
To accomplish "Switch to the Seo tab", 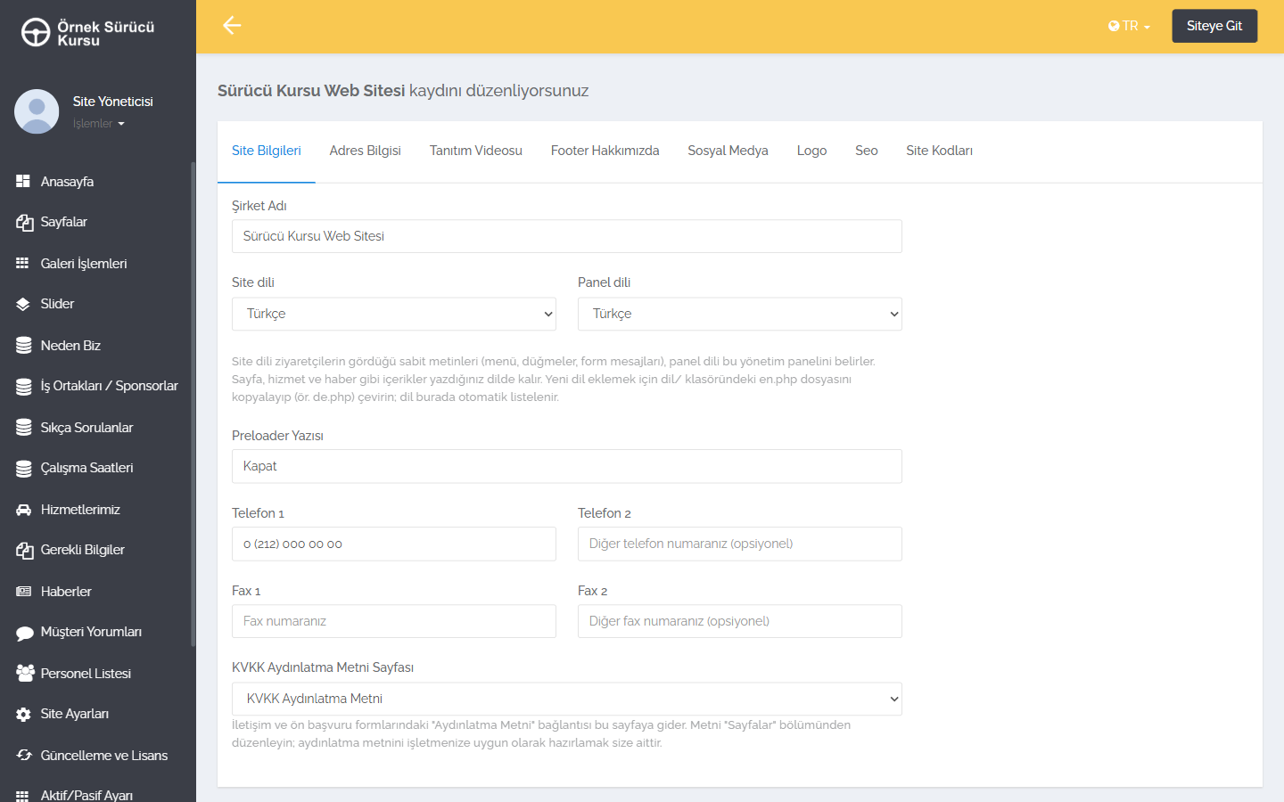I will tap(867, 151).
